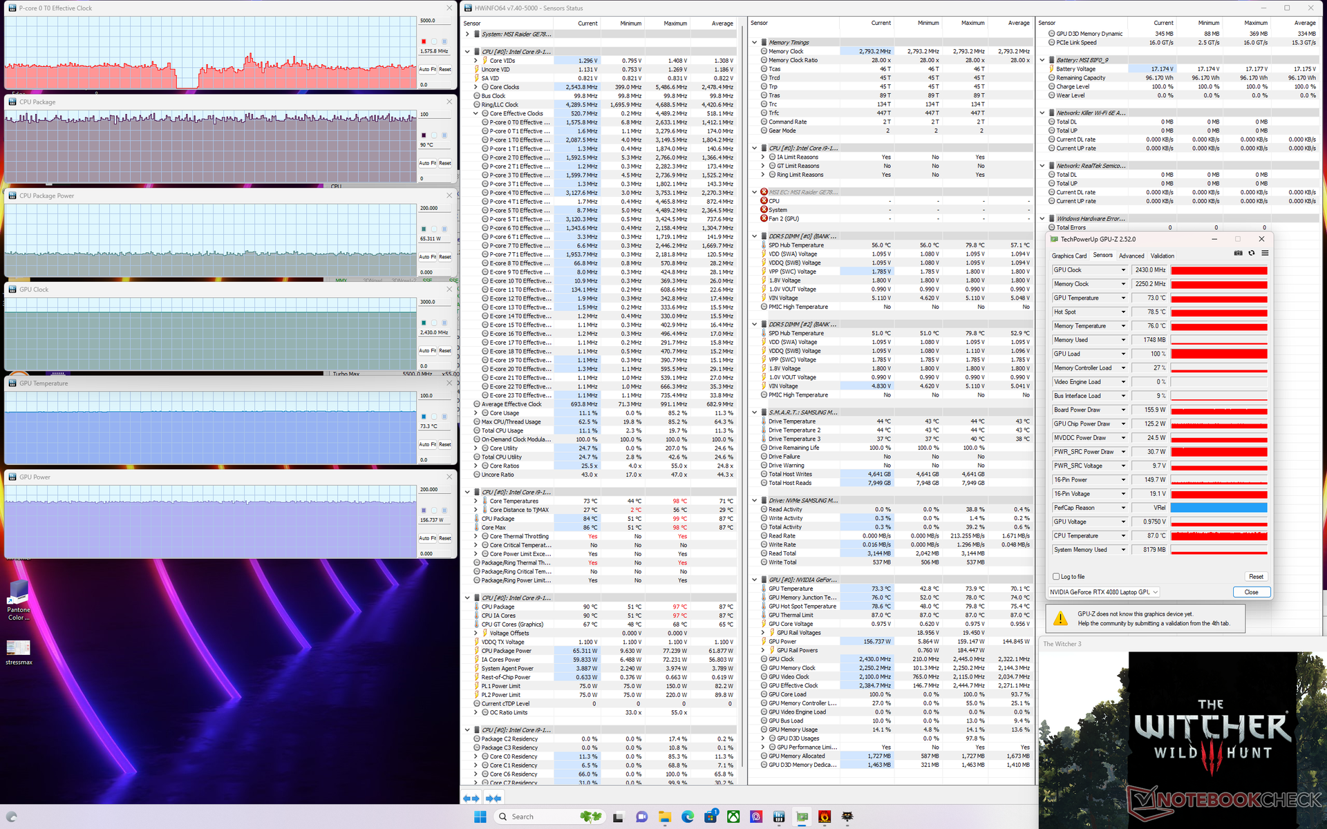
Task: Click the GPU-Z refresh icon
Action: tap(1252, 253)
